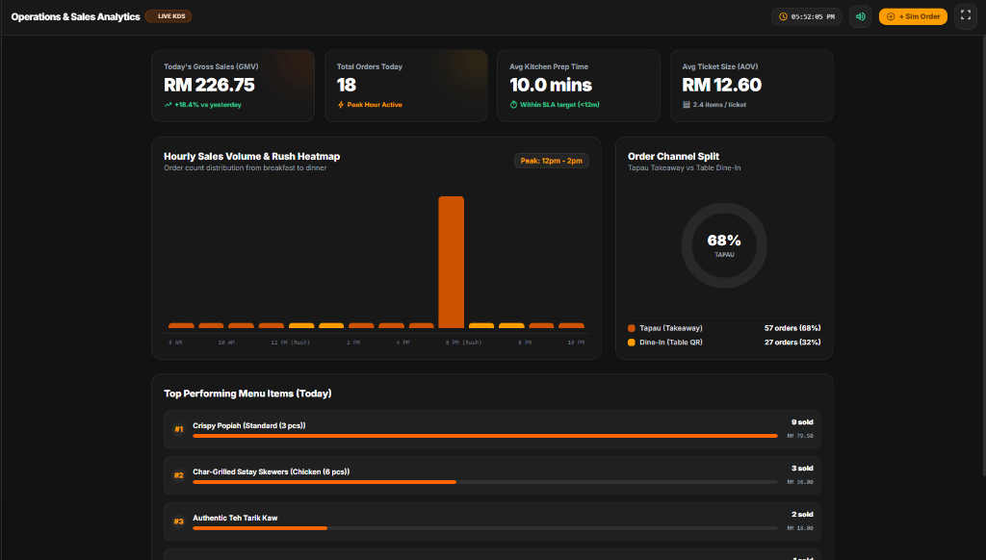This screenshot has width=986, height=560.
Task: Click the 57 orders (68%) value
Action: tap(792, 328)
